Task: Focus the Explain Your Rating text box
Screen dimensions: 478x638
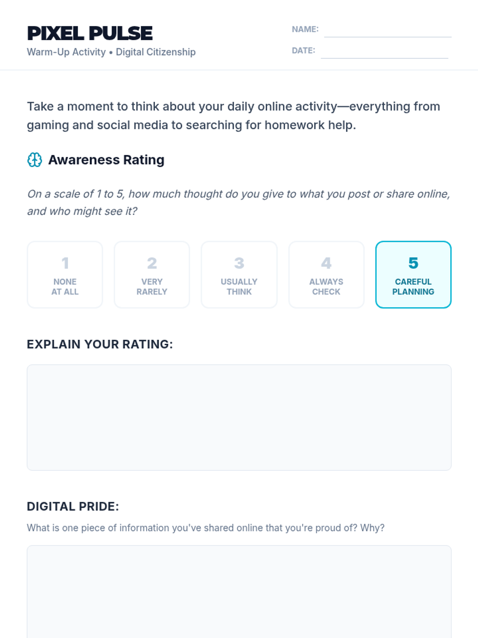Action: tap(239, 417)
